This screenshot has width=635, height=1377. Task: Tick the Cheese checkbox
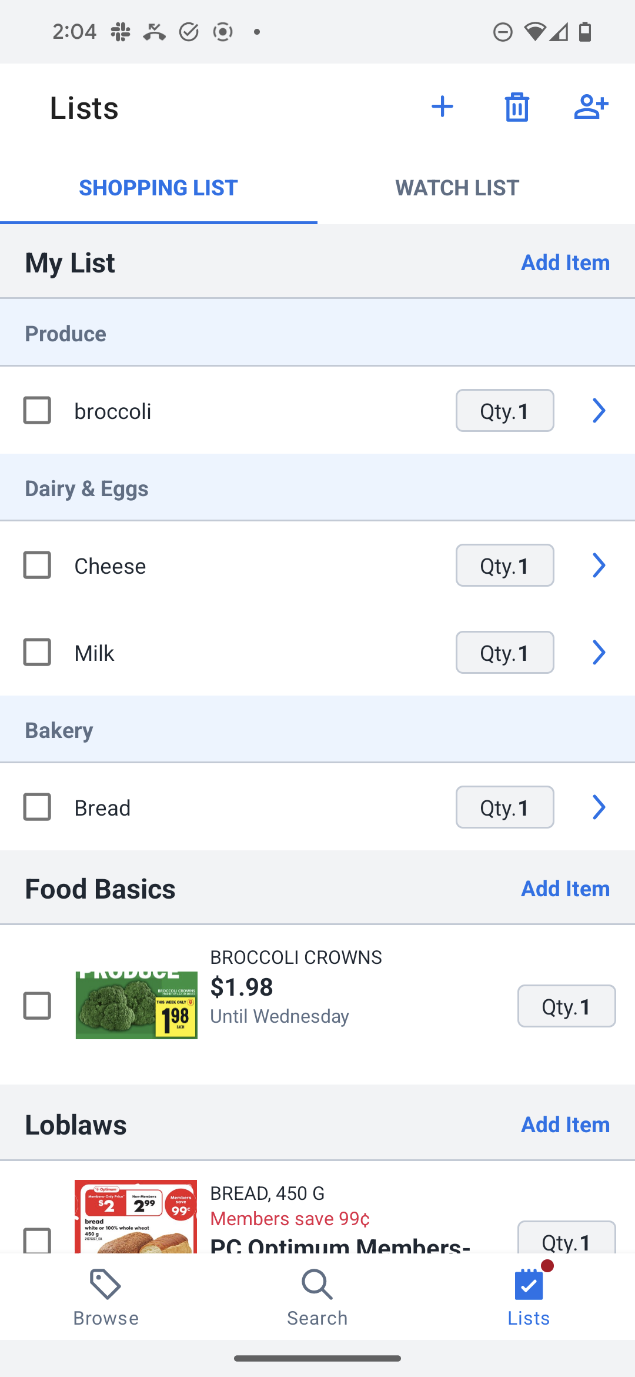coord(37,565)
